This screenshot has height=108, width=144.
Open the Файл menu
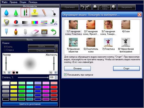pyautogui.click(x=5, y=2)
